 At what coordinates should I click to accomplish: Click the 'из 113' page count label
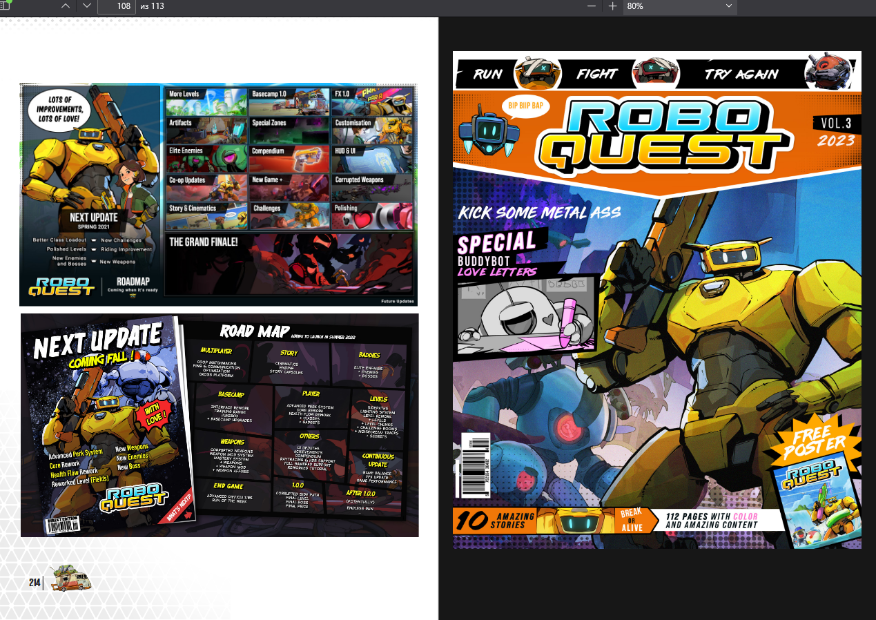151,6
